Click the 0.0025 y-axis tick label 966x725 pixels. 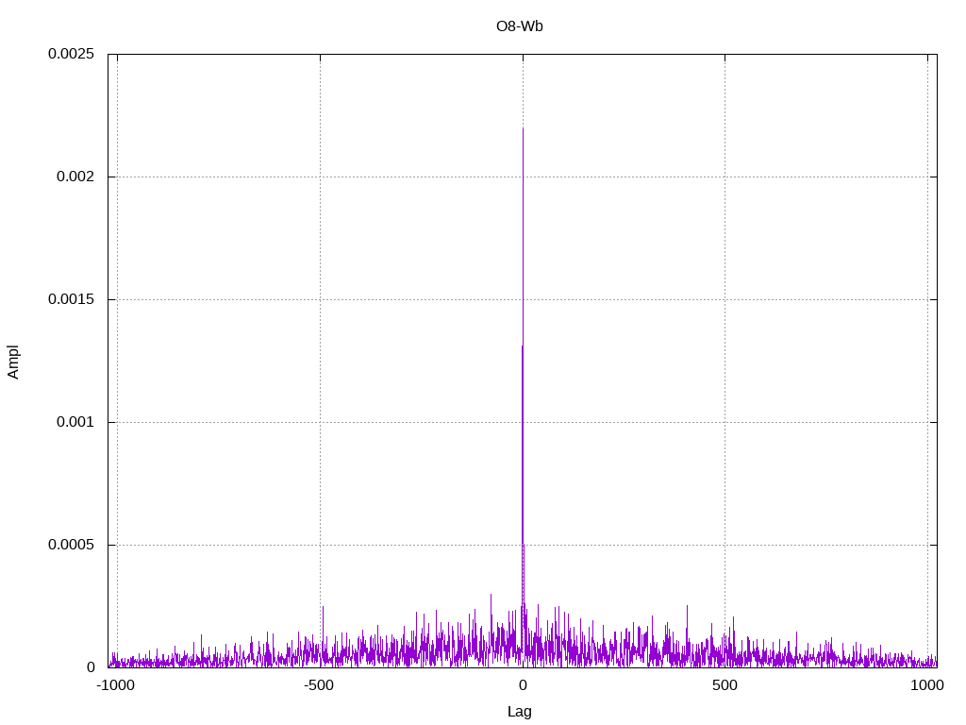[72, 54]
